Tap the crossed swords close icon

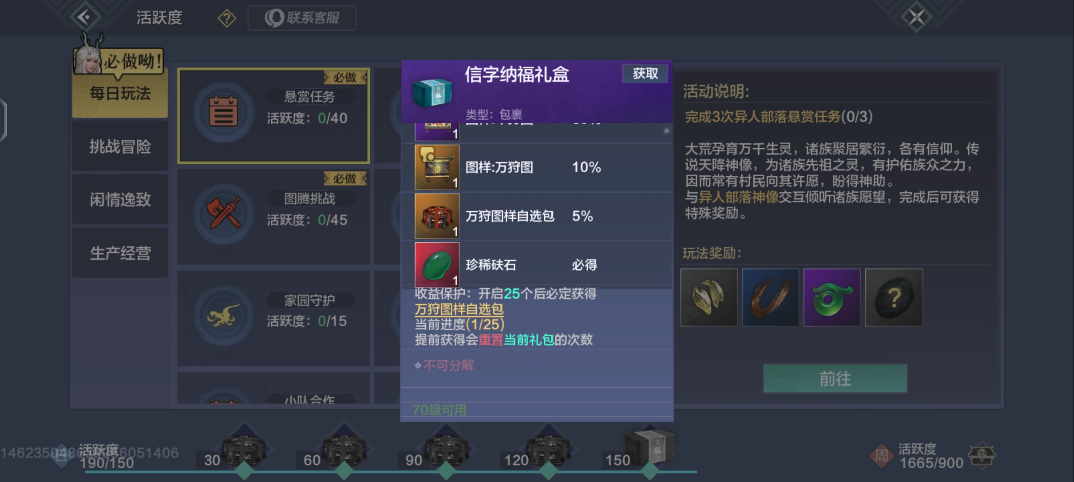point(917,17)
